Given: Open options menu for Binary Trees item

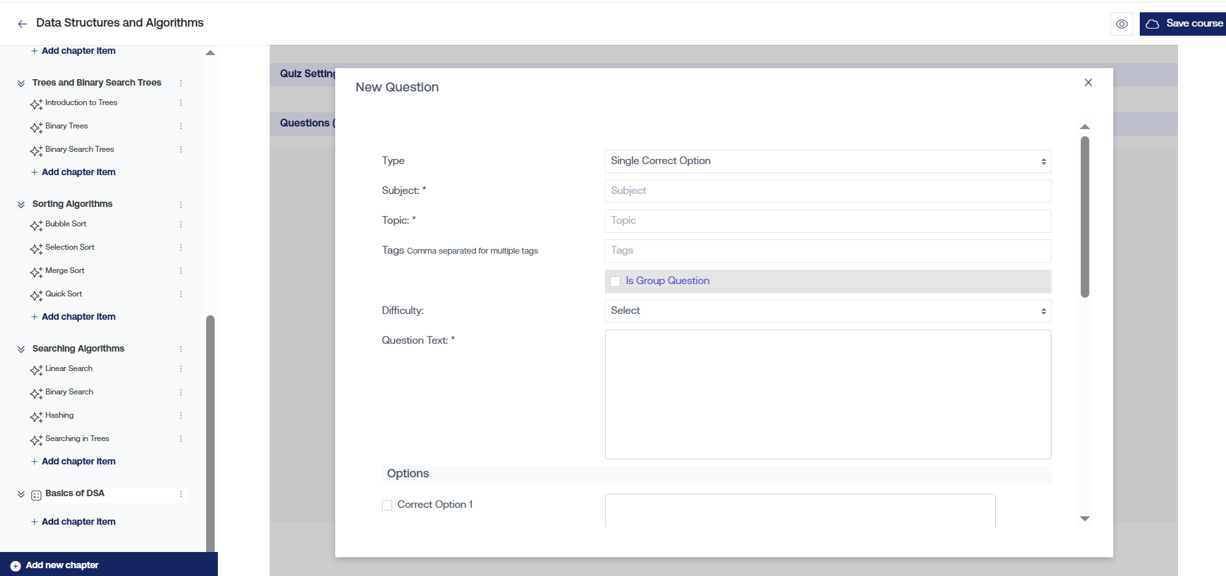Looking at the screenshot, I should coord(181,126).
